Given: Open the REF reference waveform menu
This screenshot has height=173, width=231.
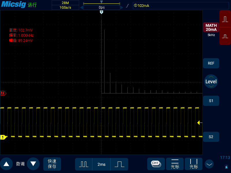Looking at the screenshot, I should coord(211,63).
